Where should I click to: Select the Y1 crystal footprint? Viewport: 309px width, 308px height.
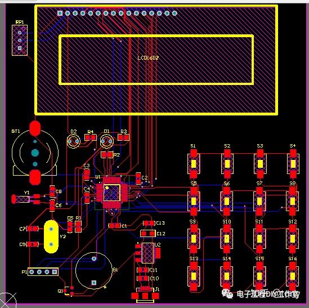tap(26, 199)
